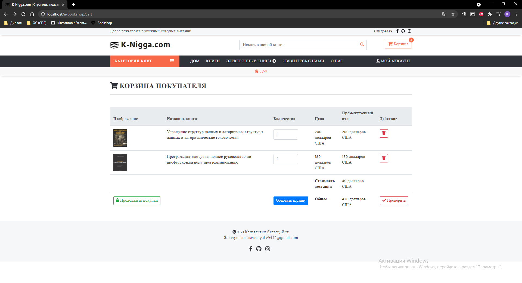Viewport: 522px width, 283px height.
Task: Click the Facebook icon in footer
Action: 251,249
